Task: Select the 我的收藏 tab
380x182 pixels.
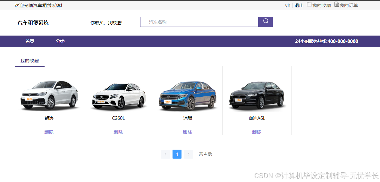Action: (30, 61)
